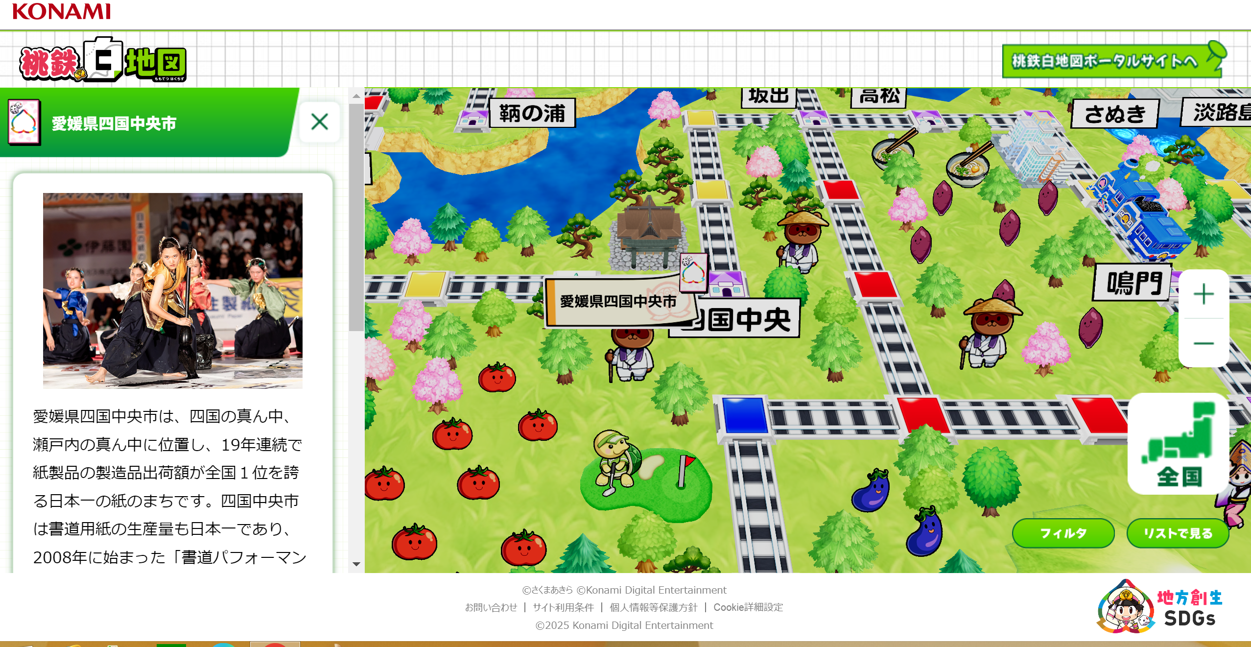
Task: Open Cookie詳細設定 link
Action: click(748, 607)
